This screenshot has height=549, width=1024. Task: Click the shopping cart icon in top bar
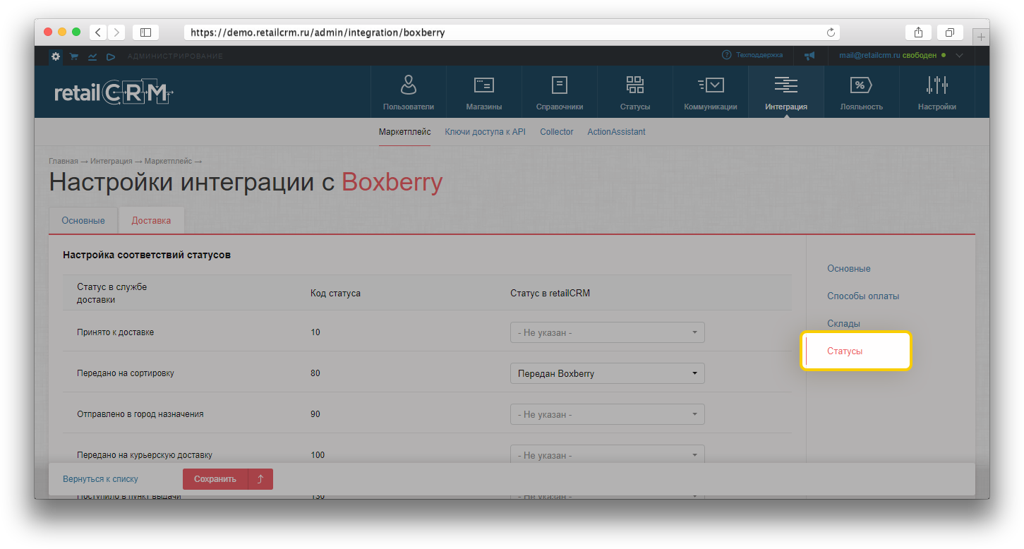pyautogui.click(x=74, y=56)
